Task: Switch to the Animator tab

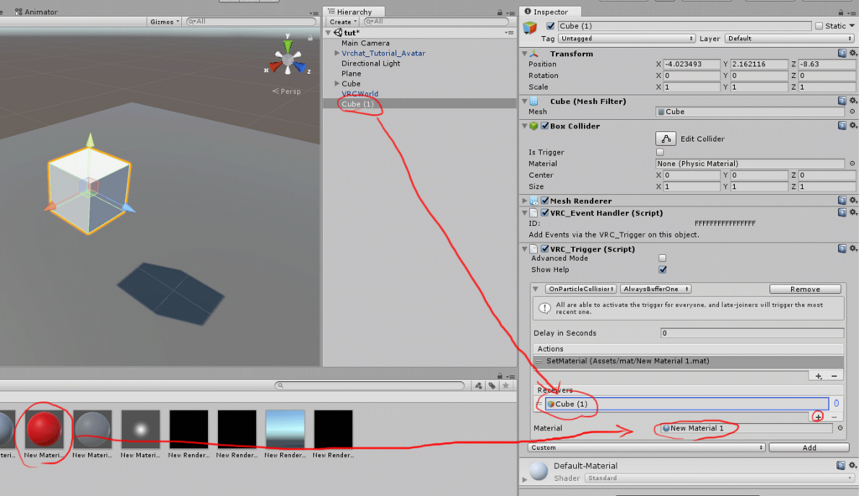Action: pos(36,12)
